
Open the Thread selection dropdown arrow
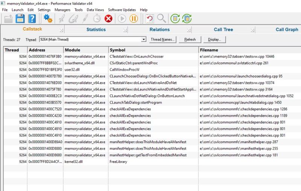[144, 40]
